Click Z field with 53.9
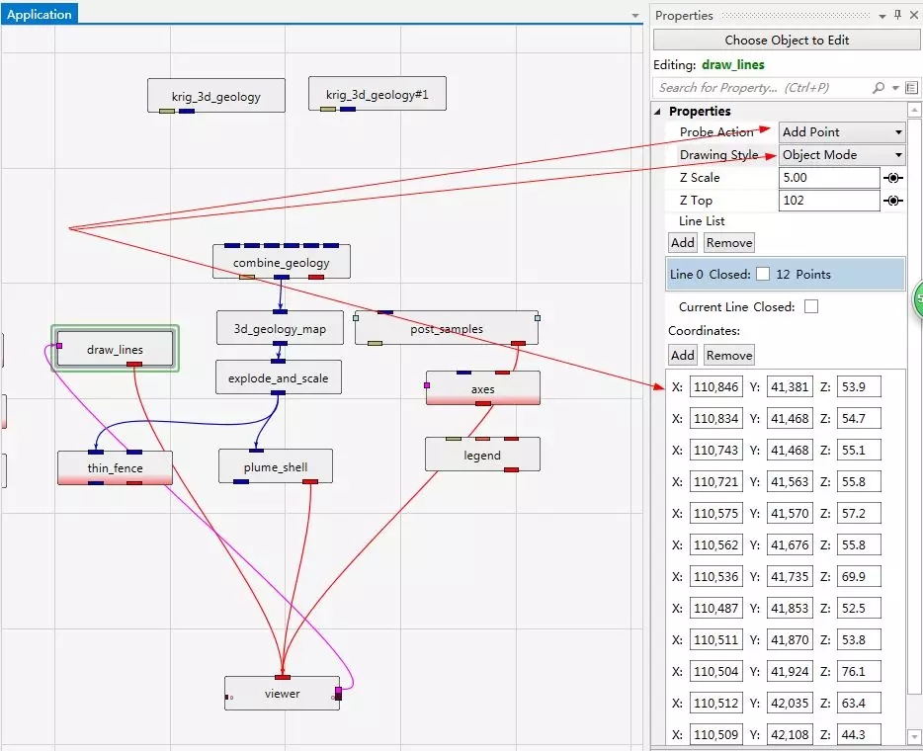Screen dimensions: 923x751 [x=859, y=386]
